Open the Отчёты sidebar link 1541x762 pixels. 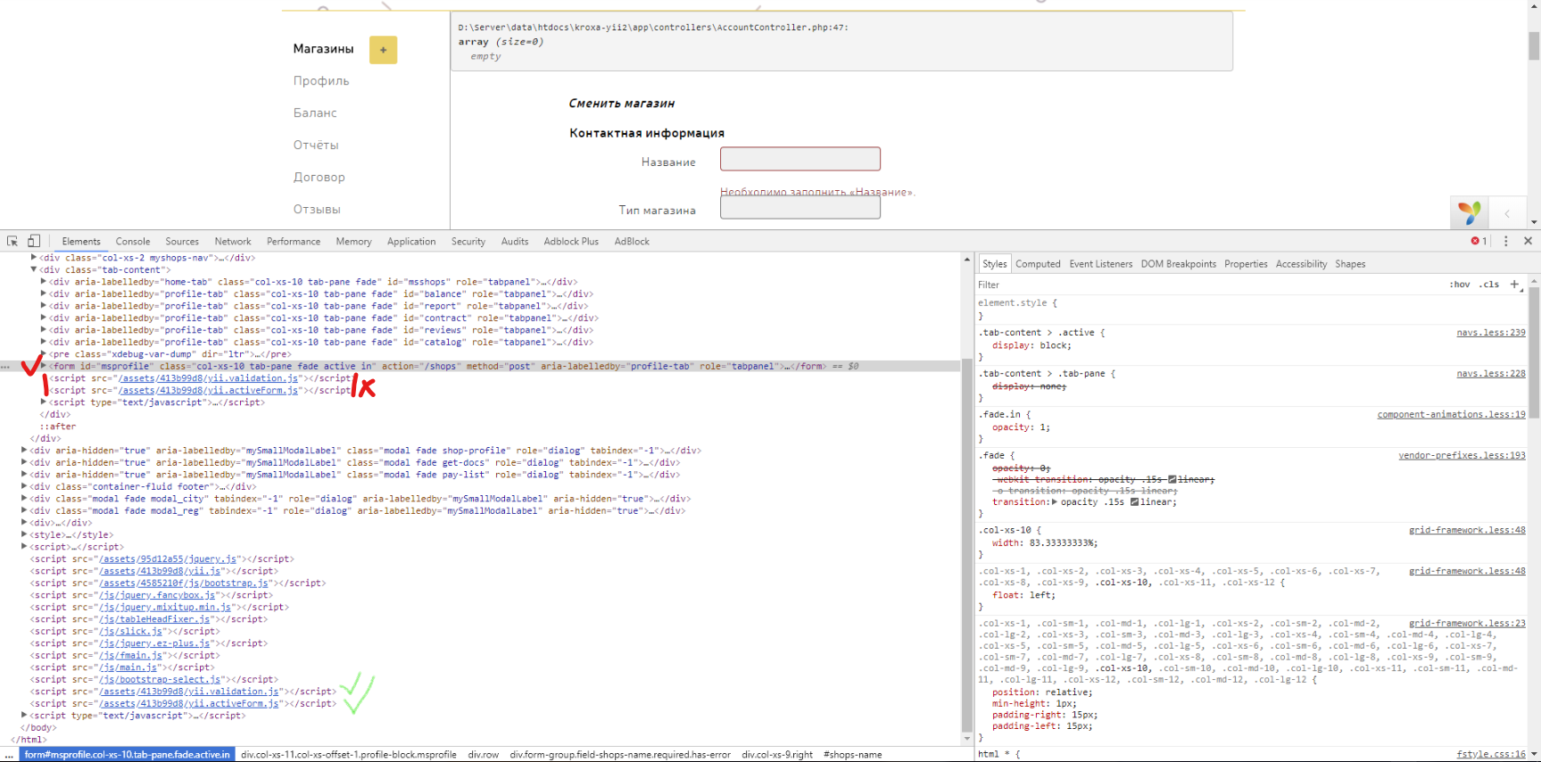coord(316,145)
